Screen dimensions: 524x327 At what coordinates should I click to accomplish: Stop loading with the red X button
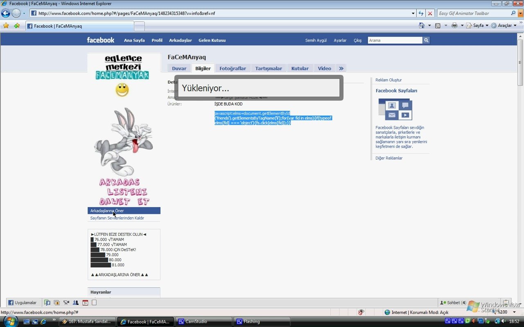pyautogui.click(x=430, y=13)
